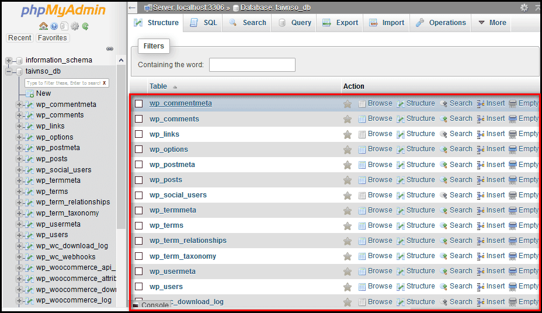Tick the wp_term_relationships checkbox
Image resolution: width=542 pixels, height=313 pixels.
138,241
